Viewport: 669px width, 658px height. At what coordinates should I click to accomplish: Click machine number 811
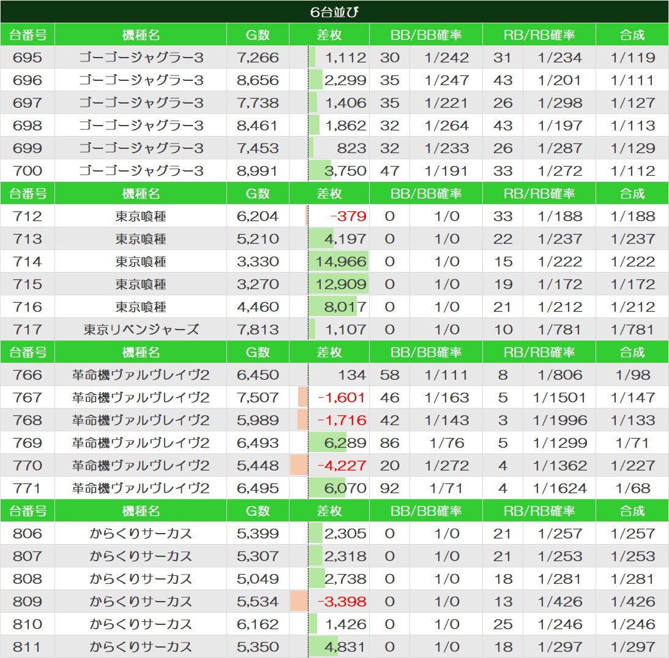coord(26,646)
